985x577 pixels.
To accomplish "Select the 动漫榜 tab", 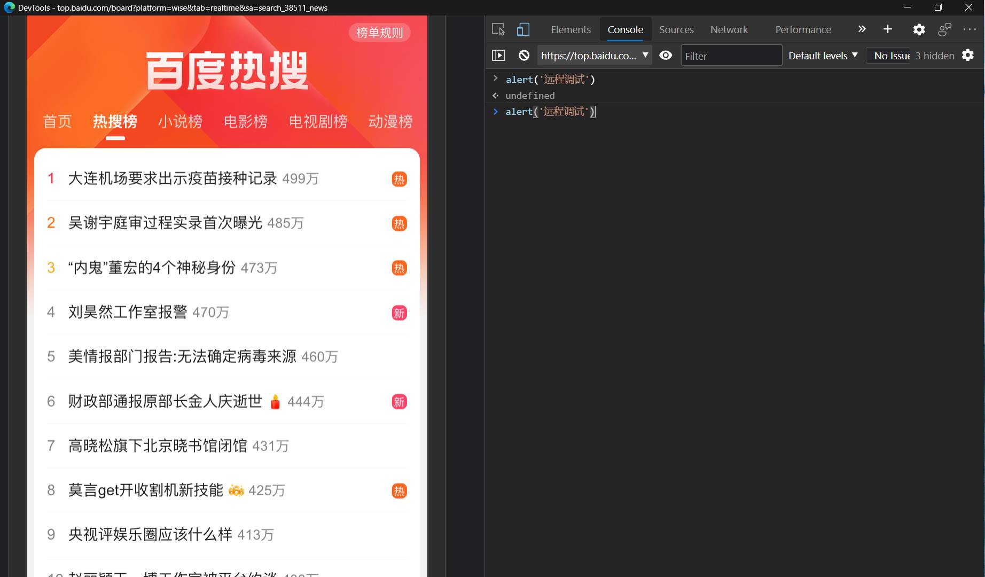I will pos(390,121).
